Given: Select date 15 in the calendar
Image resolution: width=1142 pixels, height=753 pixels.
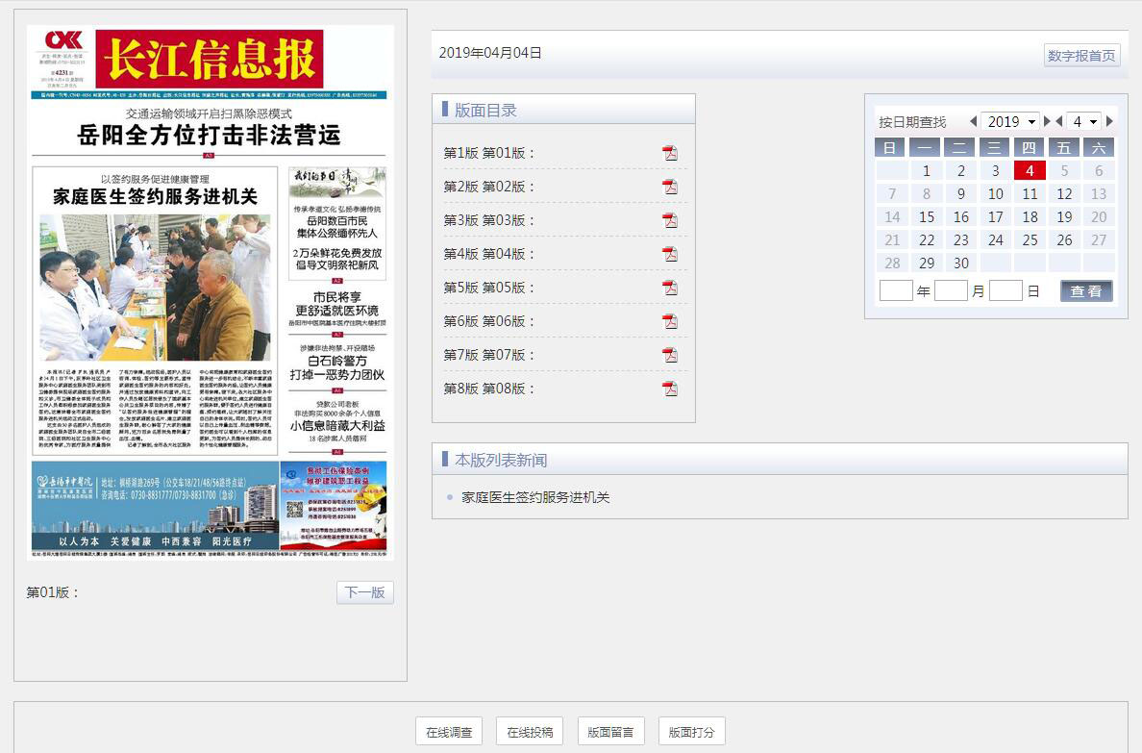Looking at the screenshot, I should click(927, 217).
